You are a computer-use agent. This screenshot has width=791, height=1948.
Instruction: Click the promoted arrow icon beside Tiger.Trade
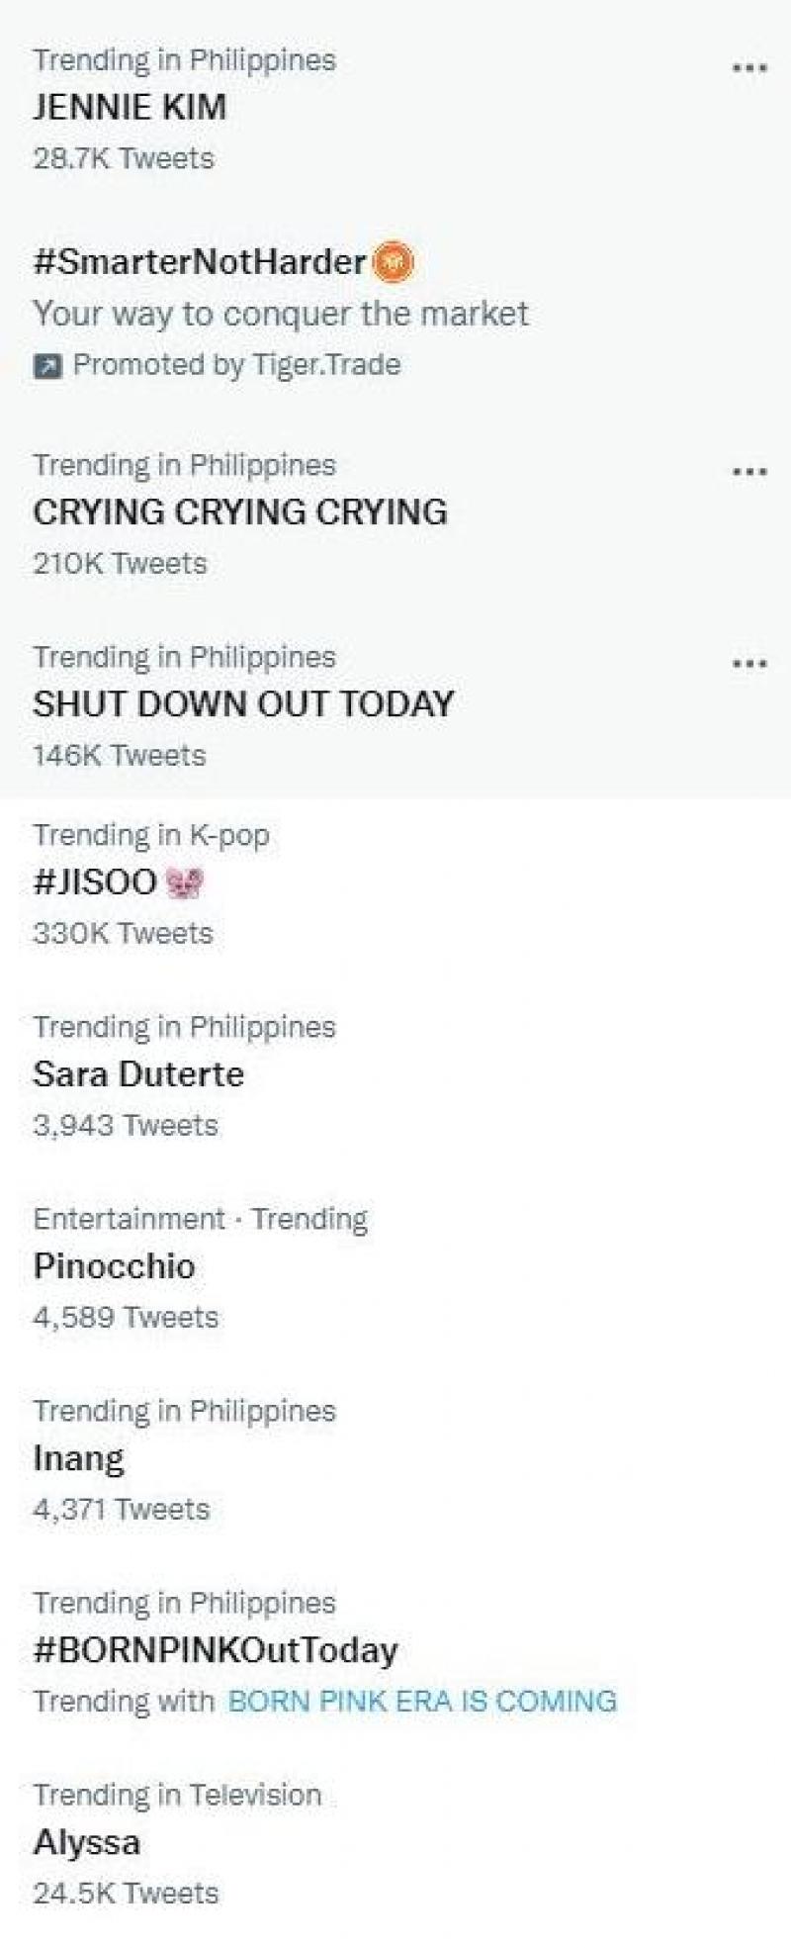(46, 366)
